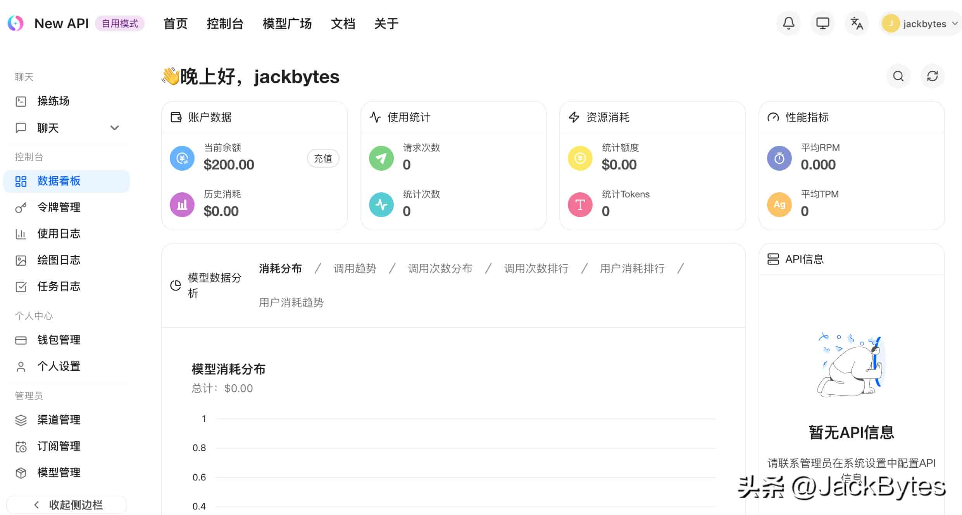
Task: Click the API信息 server icon
Action: tap(773, 259)
